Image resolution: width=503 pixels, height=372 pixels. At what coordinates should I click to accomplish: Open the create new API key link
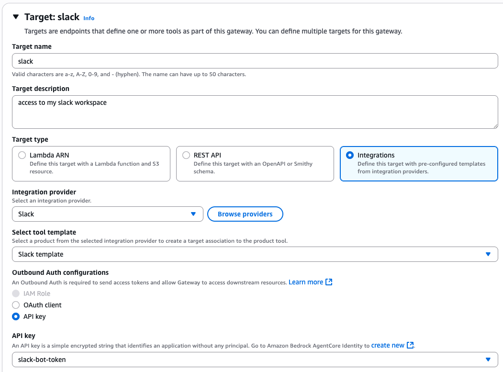tap(388, 345)
